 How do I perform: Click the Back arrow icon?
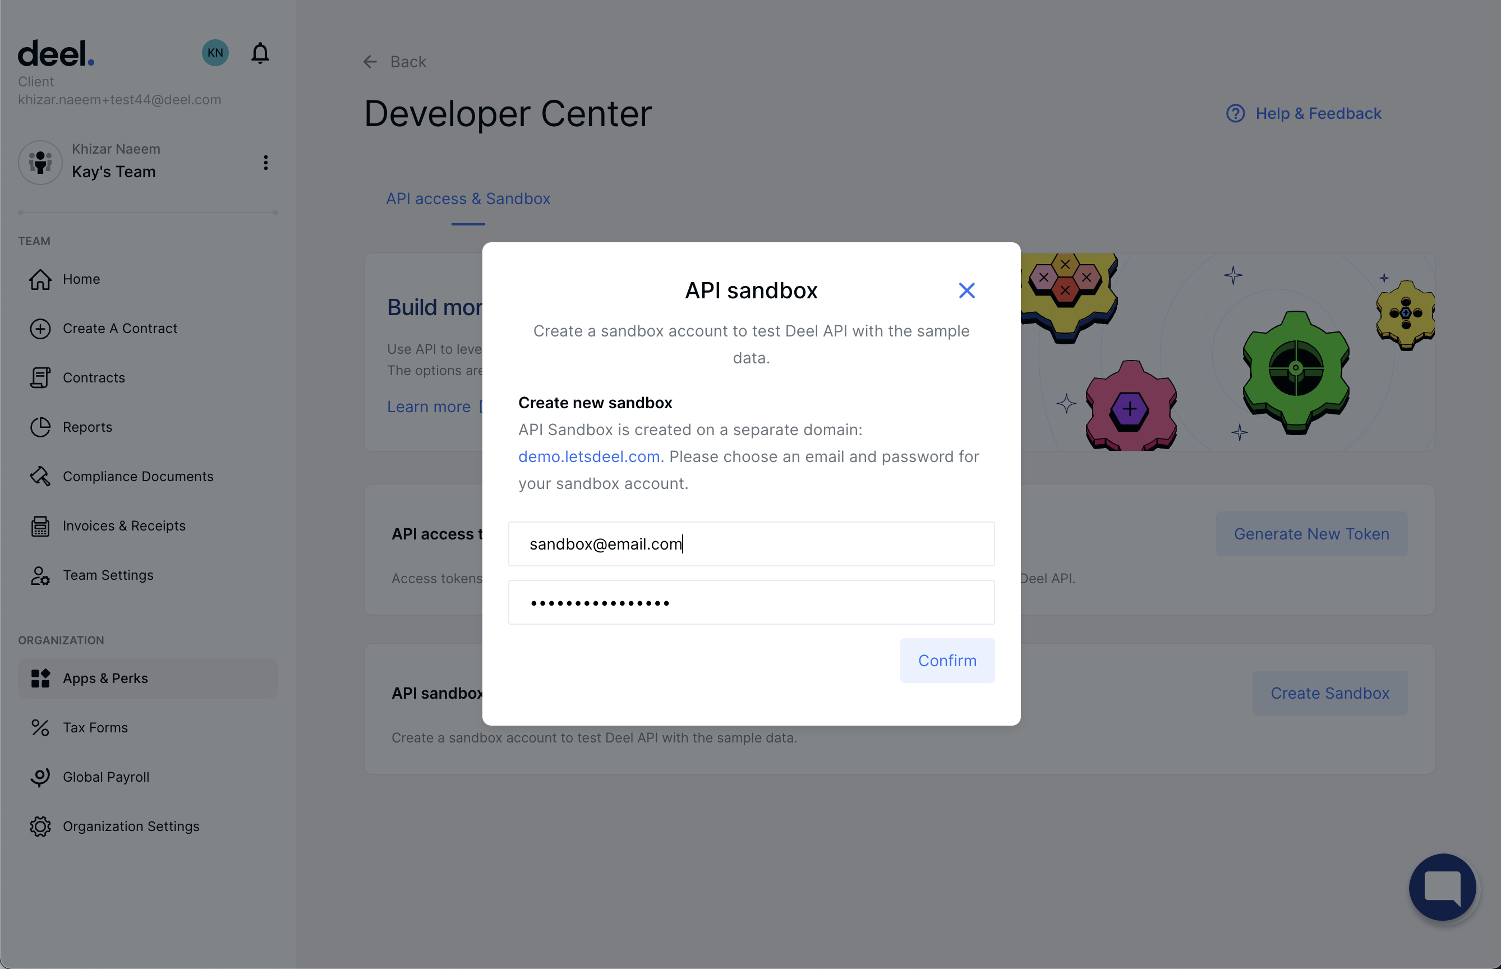[x=370, y=62]
